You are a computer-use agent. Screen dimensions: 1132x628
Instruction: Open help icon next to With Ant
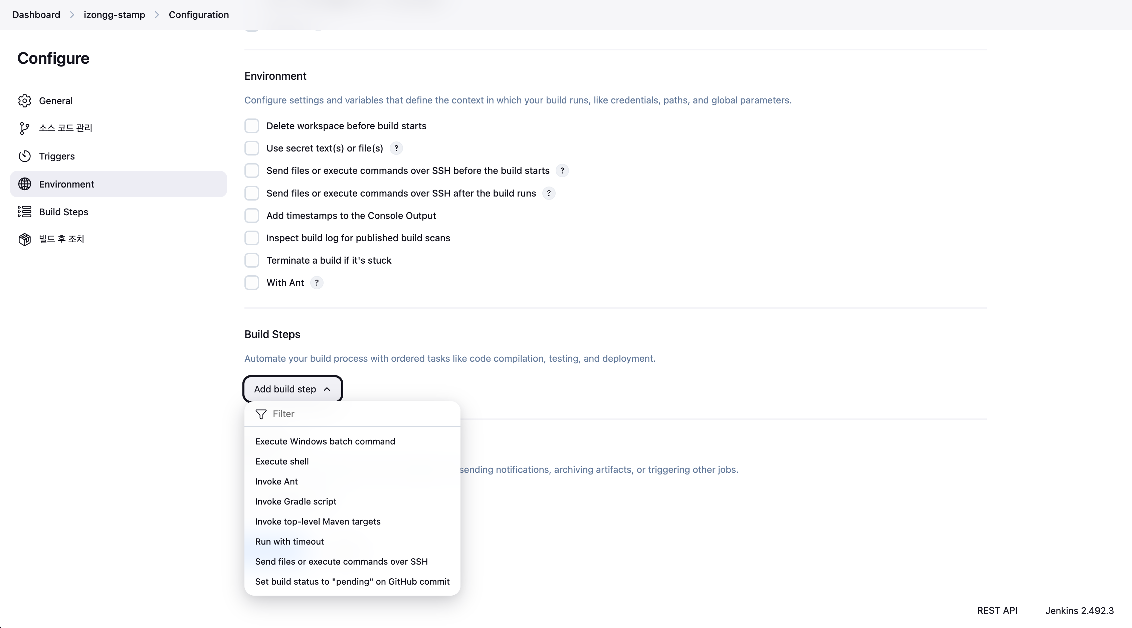click(x=317, y=283)
